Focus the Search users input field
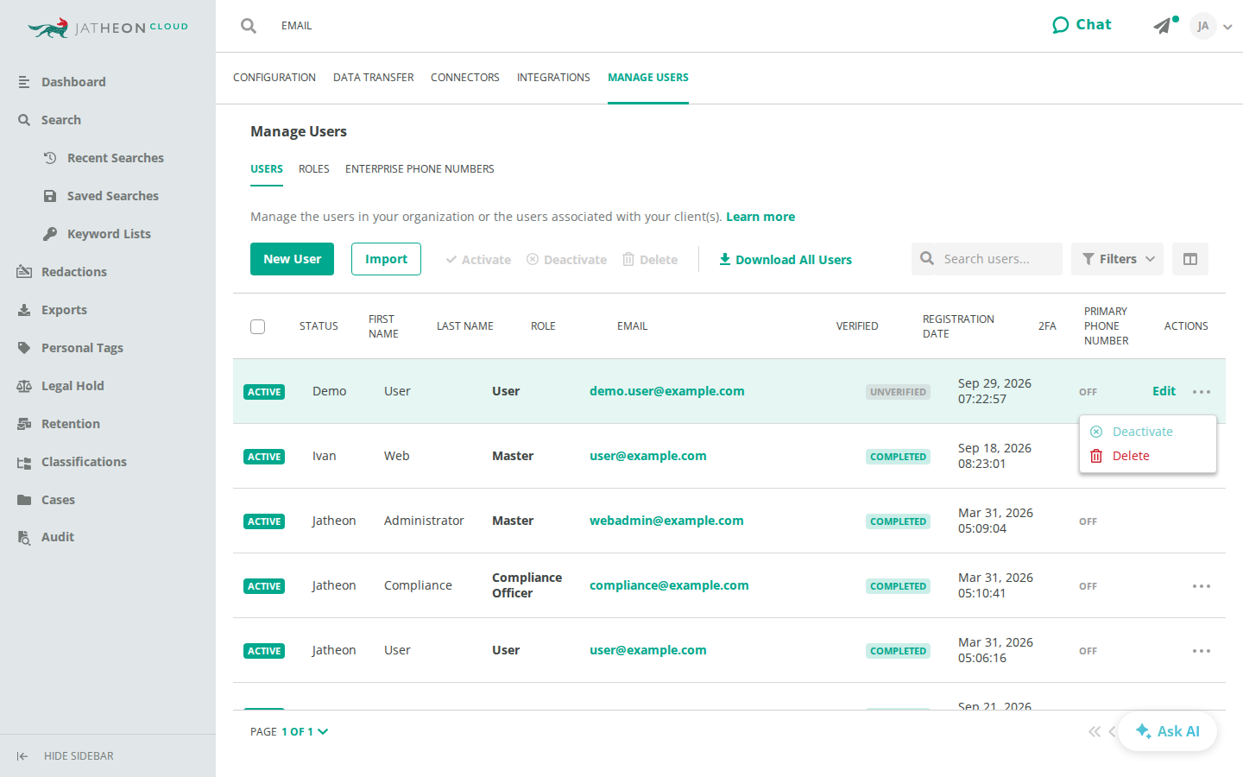 pos(987,259)
